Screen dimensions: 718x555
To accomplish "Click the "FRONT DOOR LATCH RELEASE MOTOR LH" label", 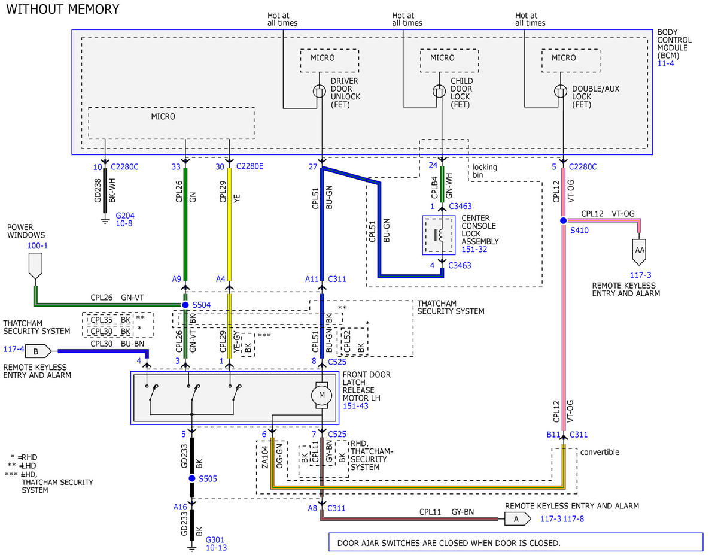I will coord(367,386).
